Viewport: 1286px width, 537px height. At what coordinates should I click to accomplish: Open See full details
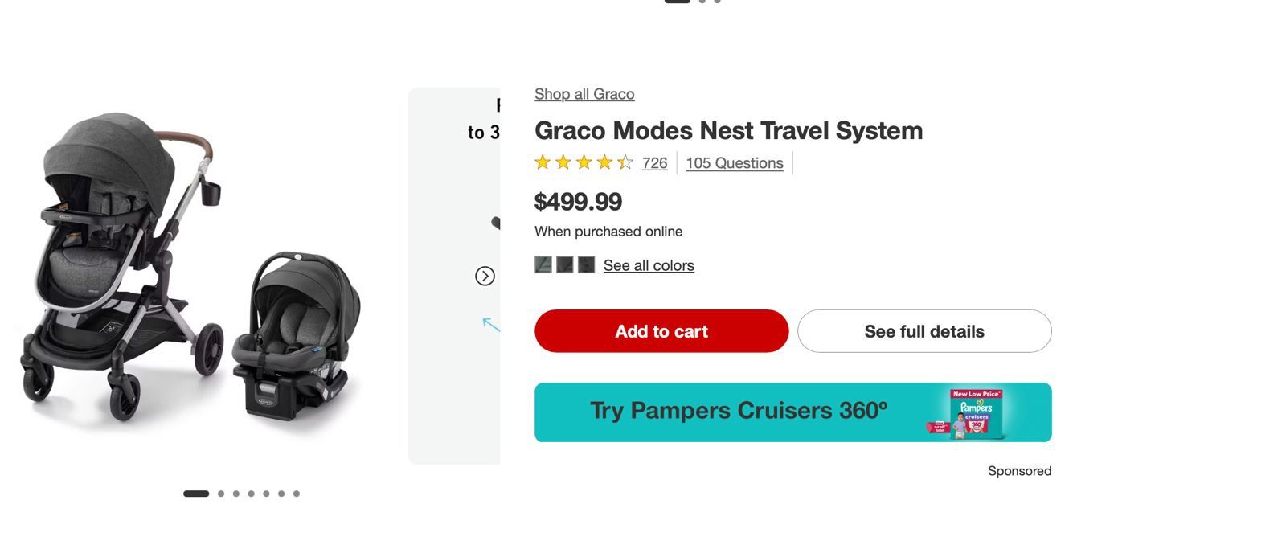(924, 330)
